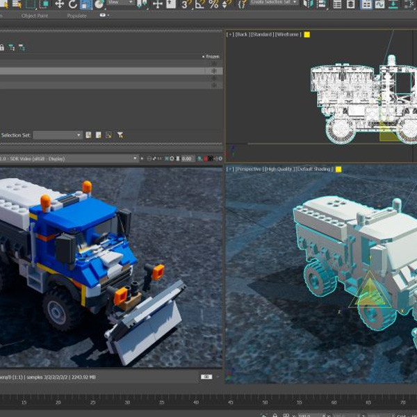Select the highlighted row in Scene Explorer
417x417 pixels.
[111, 71]
